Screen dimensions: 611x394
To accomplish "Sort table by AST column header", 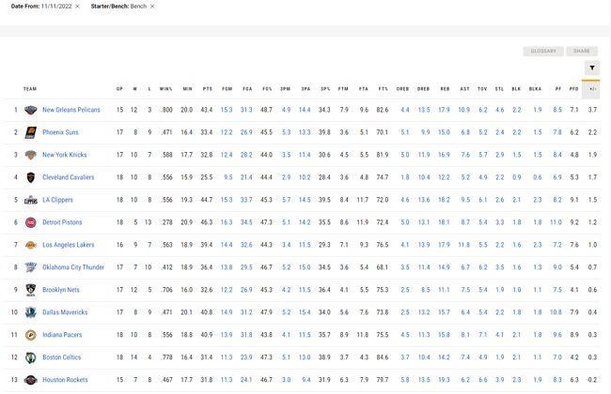I will 465,89.
